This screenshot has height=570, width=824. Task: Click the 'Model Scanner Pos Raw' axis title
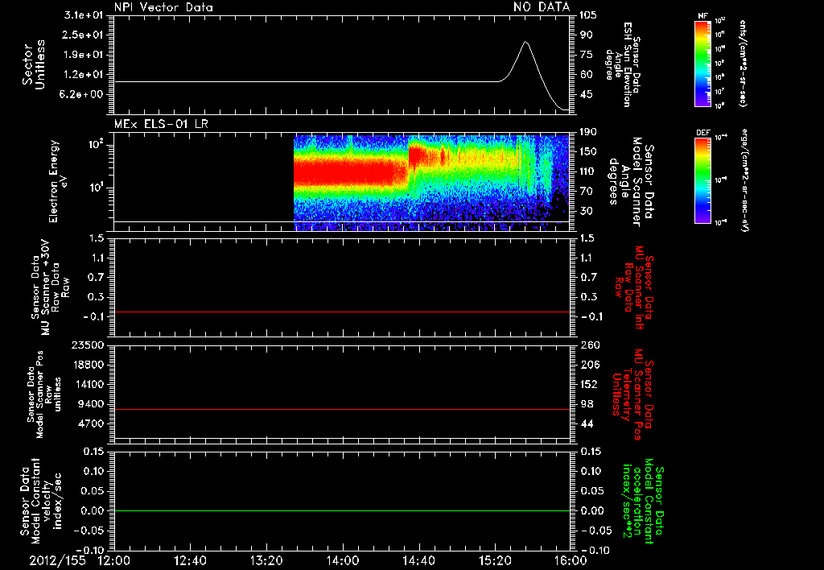click(x=44, y=394)
